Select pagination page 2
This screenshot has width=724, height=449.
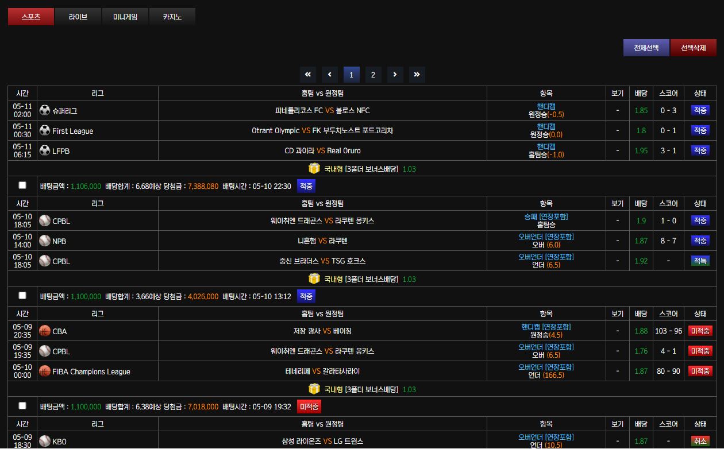tap(373, 75)
